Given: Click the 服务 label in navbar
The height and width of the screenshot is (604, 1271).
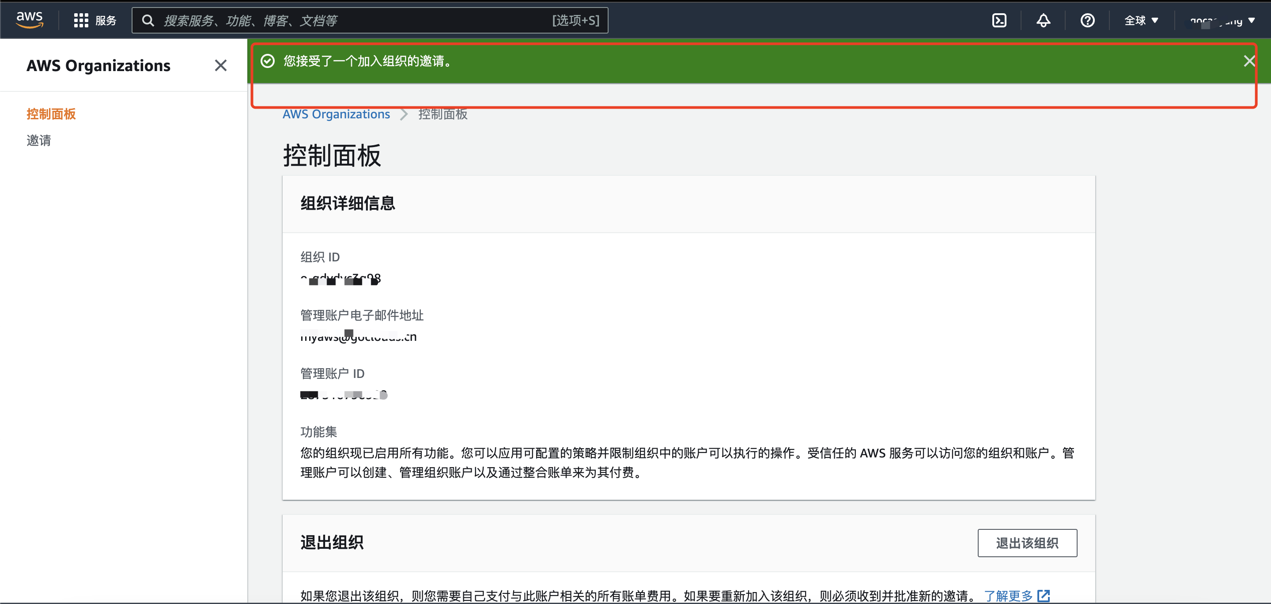Looking at the screenshot, I should [x=106, y=20].
